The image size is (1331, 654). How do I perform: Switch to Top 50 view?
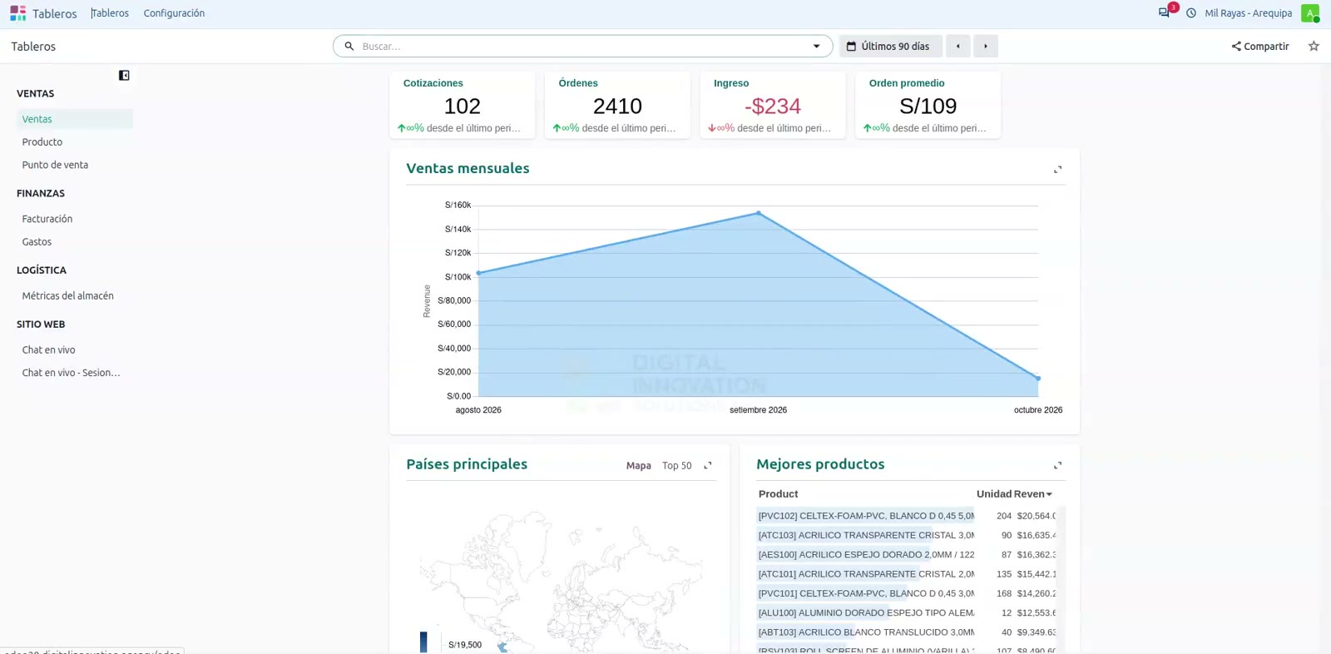[x=676, y=466]
